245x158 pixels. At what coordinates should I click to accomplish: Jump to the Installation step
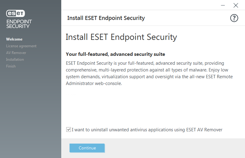(15, 60)
